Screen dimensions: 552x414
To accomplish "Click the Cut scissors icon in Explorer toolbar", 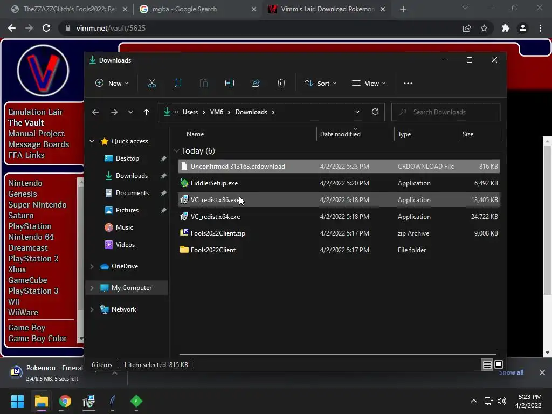I will pos(151,84).
